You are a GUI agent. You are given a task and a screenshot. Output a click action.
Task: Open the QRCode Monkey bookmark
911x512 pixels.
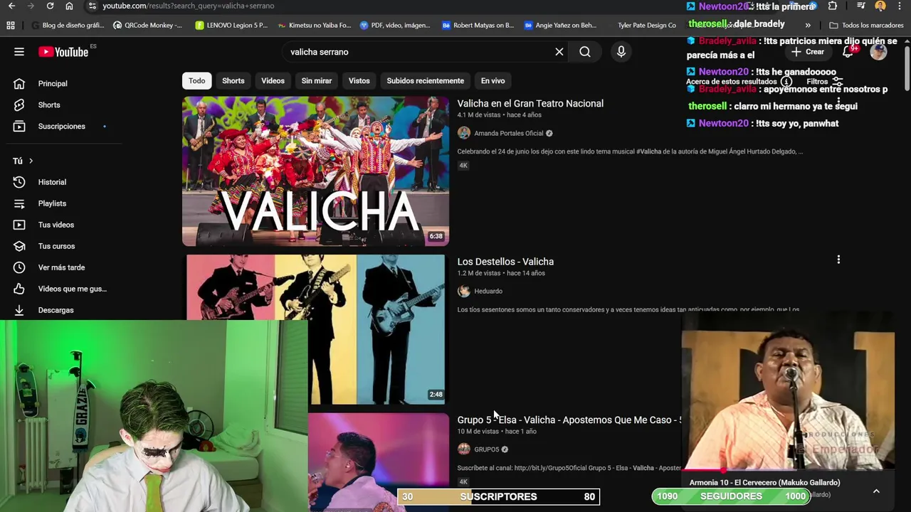148,26
